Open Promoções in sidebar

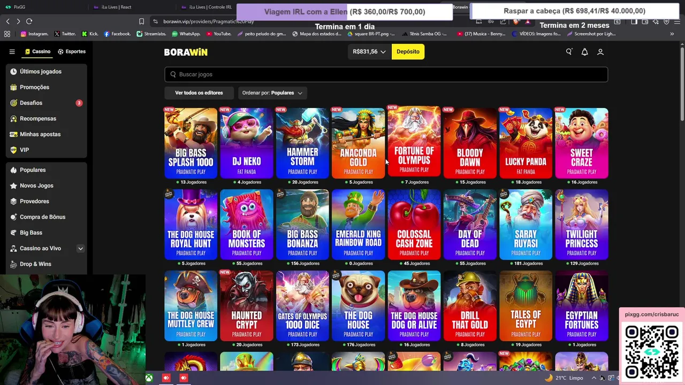pos(46,87)
